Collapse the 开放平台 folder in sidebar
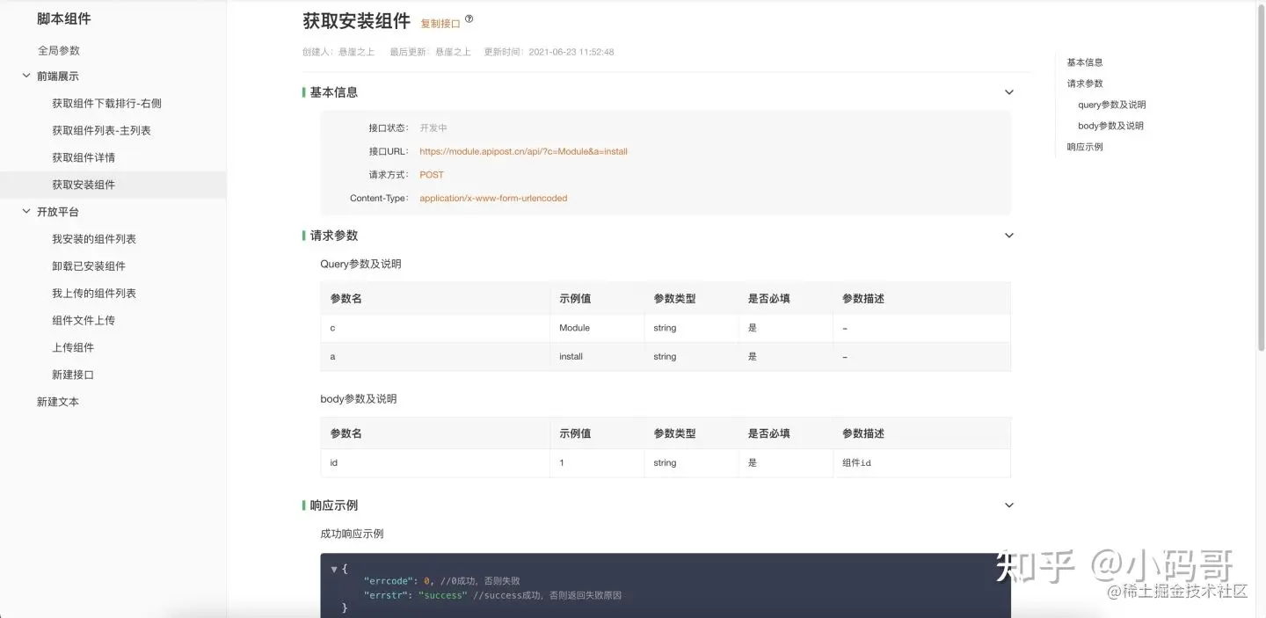The height and width of the screenshot is (618, 1266). pyautogui.click(x=26, y=212)
